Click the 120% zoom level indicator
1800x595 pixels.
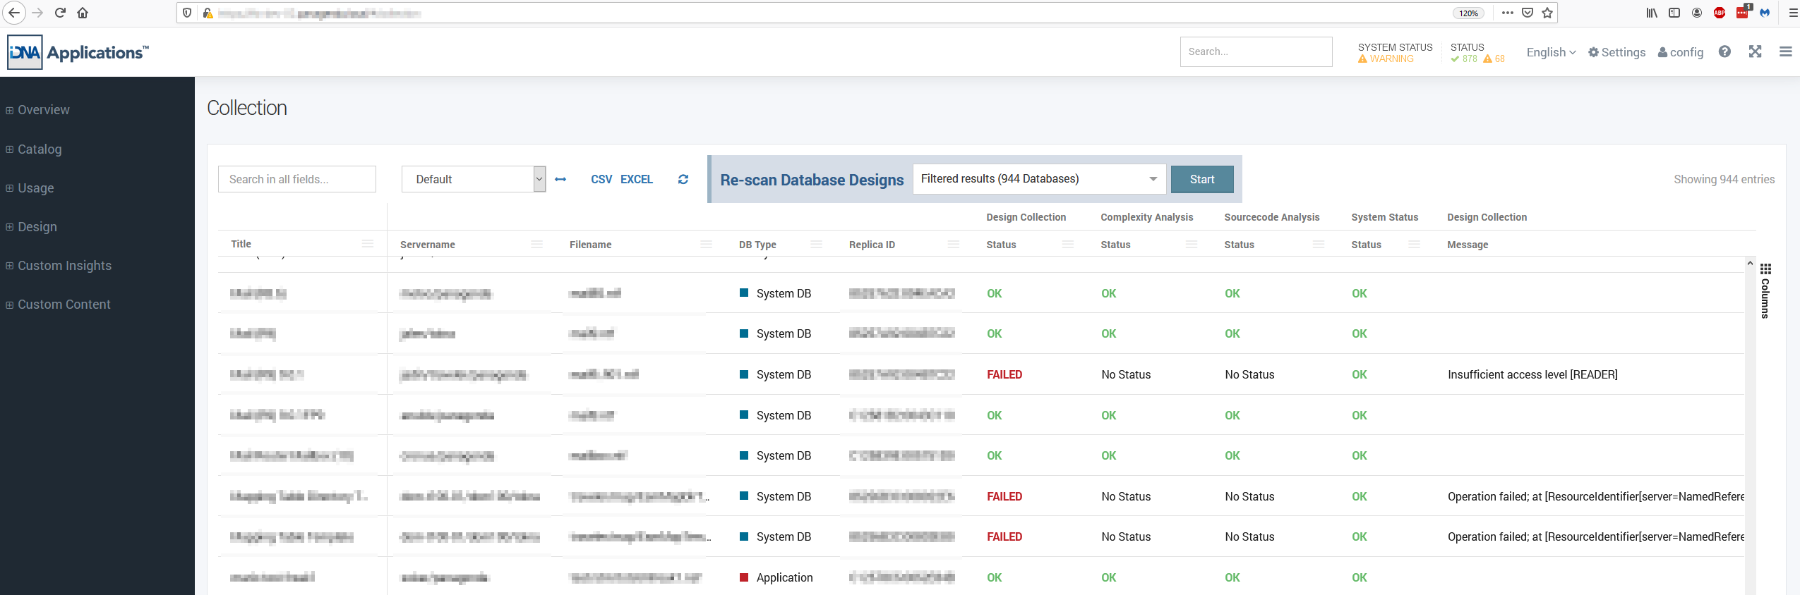1468,13
